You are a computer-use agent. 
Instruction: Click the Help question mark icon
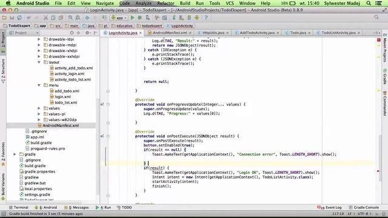click(x=206, y=18)
